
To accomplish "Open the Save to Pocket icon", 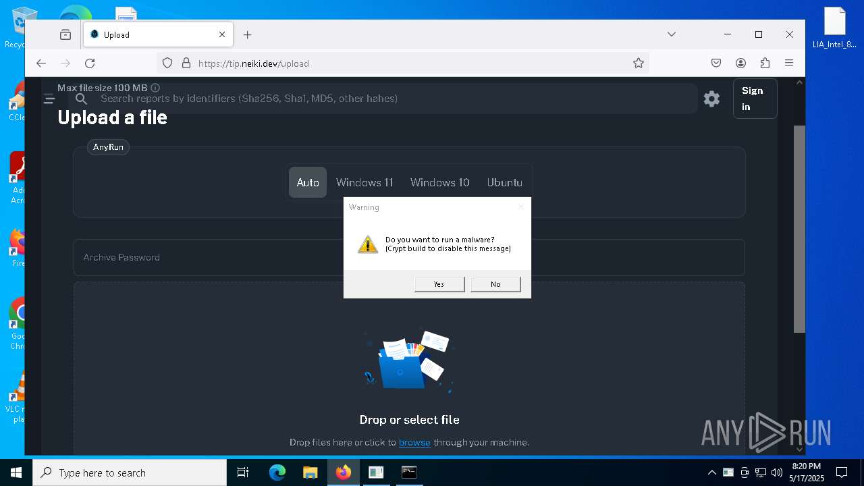I will [x=716, y=63].
